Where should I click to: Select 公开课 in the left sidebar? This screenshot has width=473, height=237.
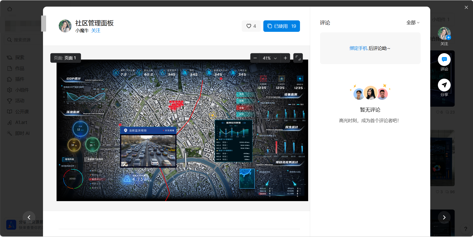[x=22, y=112]
